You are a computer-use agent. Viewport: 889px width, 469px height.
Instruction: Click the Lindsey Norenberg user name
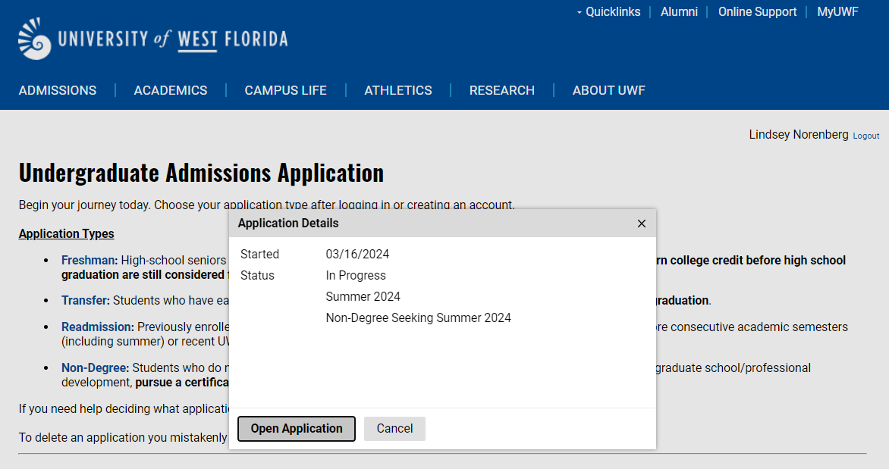pyautogui.click(x=798, y=135)
